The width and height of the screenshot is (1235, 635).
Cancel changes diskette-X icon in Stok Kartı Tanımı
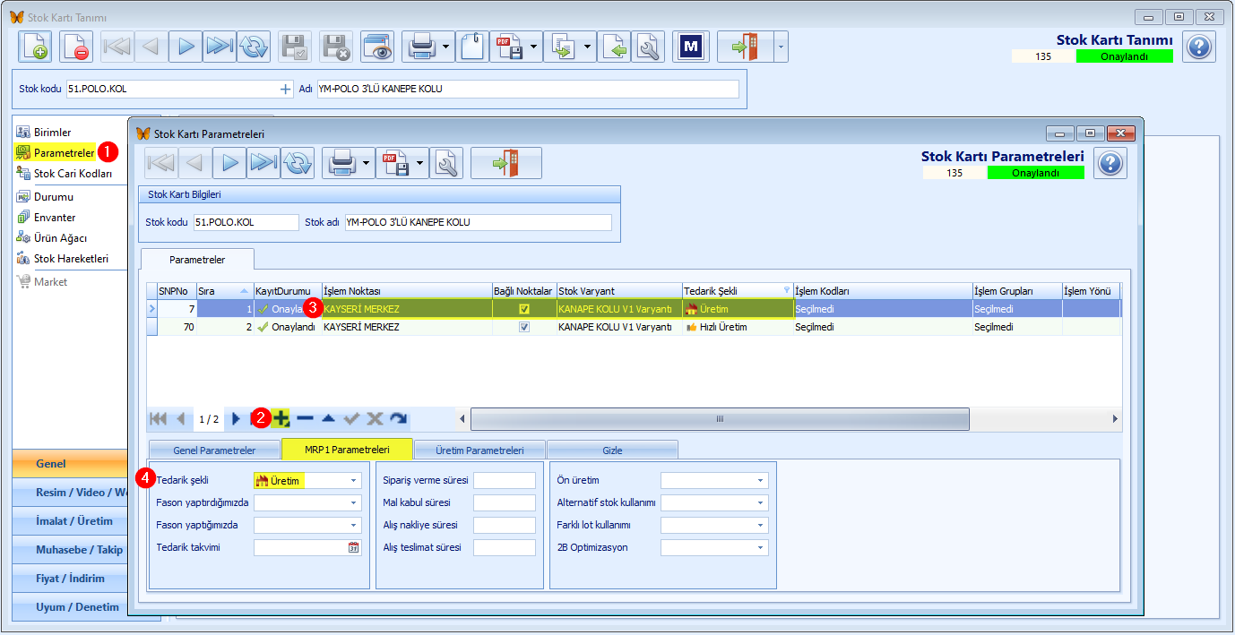coord(336,47)
